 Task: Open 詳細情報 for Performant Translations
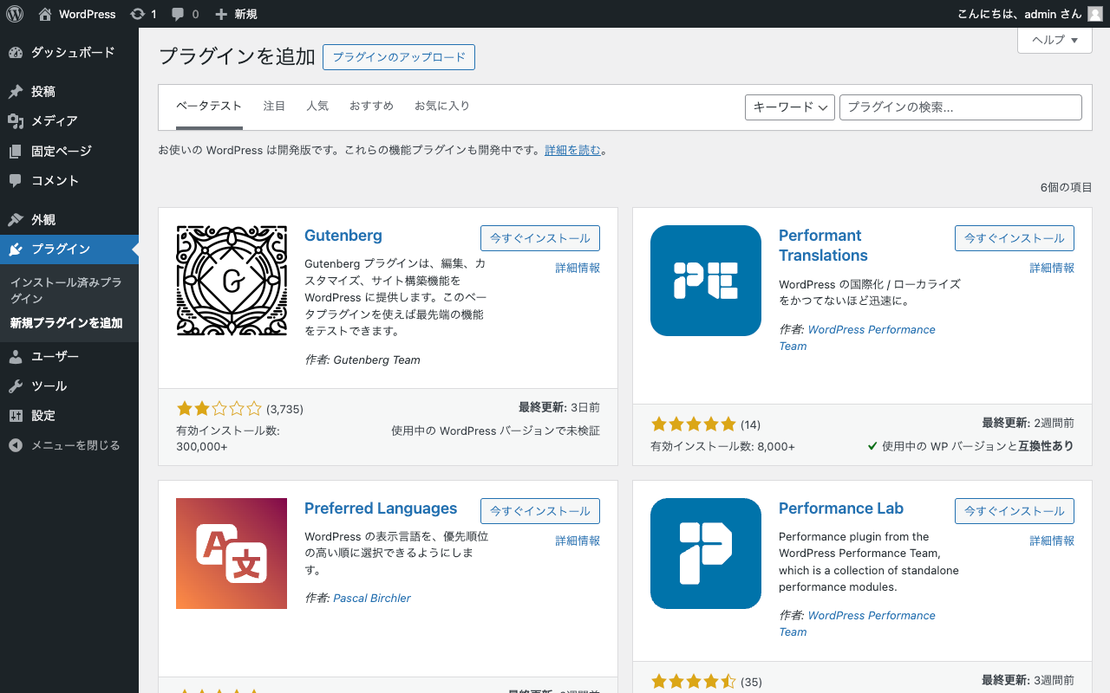coord(1052,269)
